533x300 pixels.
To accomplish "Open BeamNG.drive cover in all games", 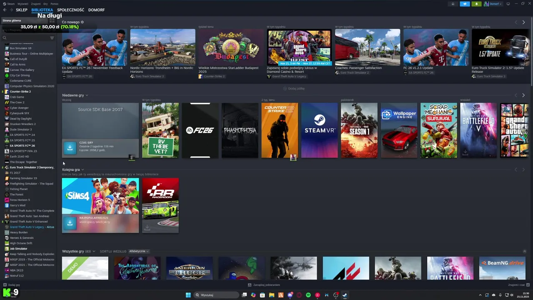I will (x=502, y=268).
